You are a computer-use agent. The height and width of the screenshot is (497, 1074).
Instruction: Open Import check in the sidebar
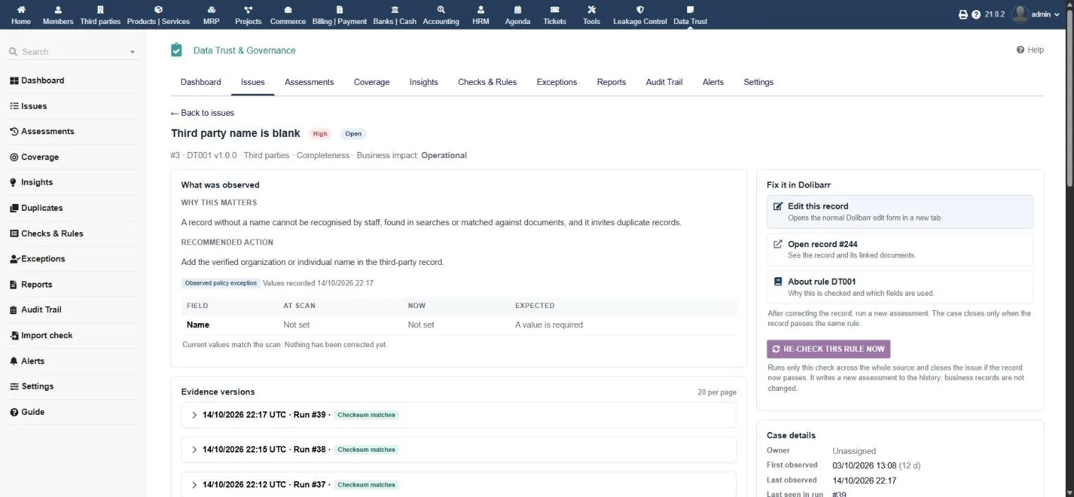(41, 335)
